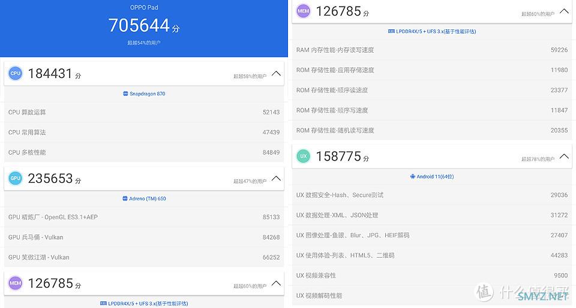Select the value 59226
The height and width of the screenshot is (308, 576).
coord(559,50)
